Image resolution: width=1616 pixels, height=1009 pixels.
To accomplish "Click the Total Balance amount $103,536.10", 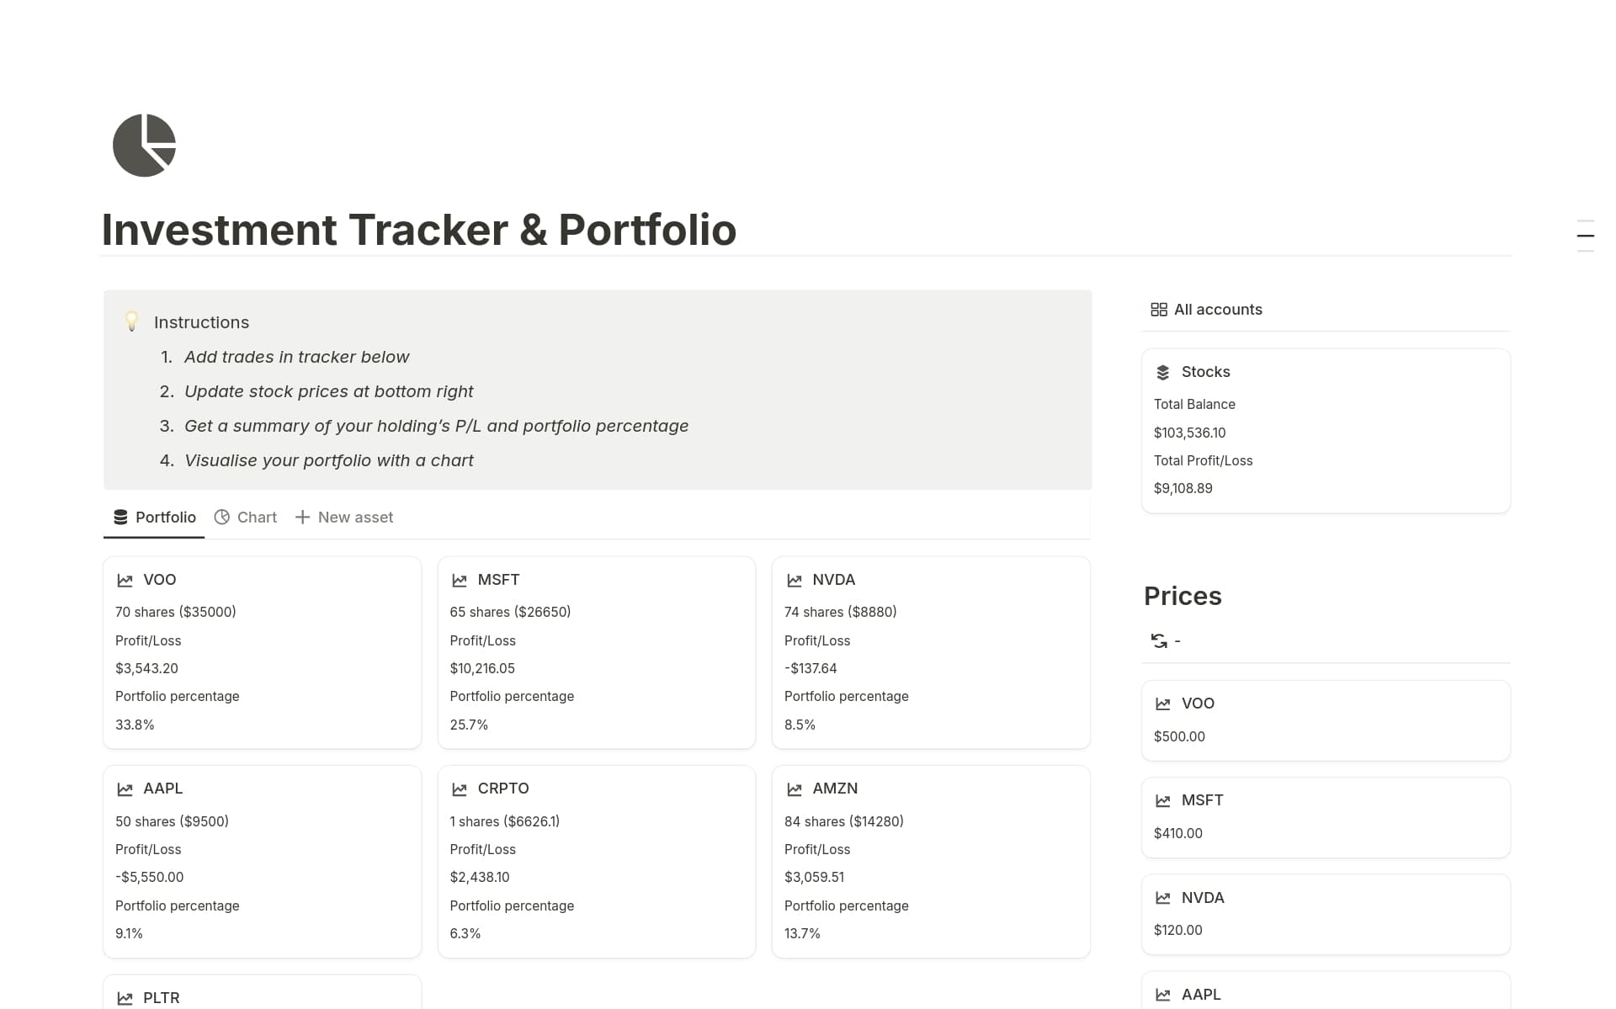I will [1189, 432].
